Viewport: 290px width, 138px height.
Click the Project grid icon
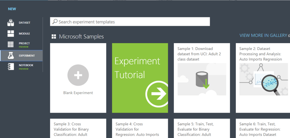(x=11, y=45)
